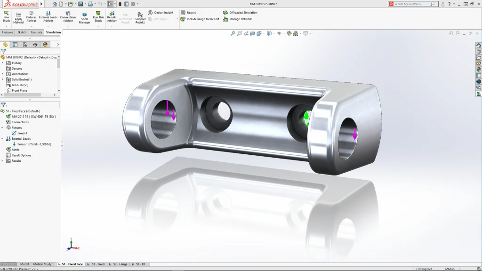This screenshot has height=271, width=482.
Task: Click the Offloaded Simulation button
Action: pyautogui.click(x=243, y=13)
